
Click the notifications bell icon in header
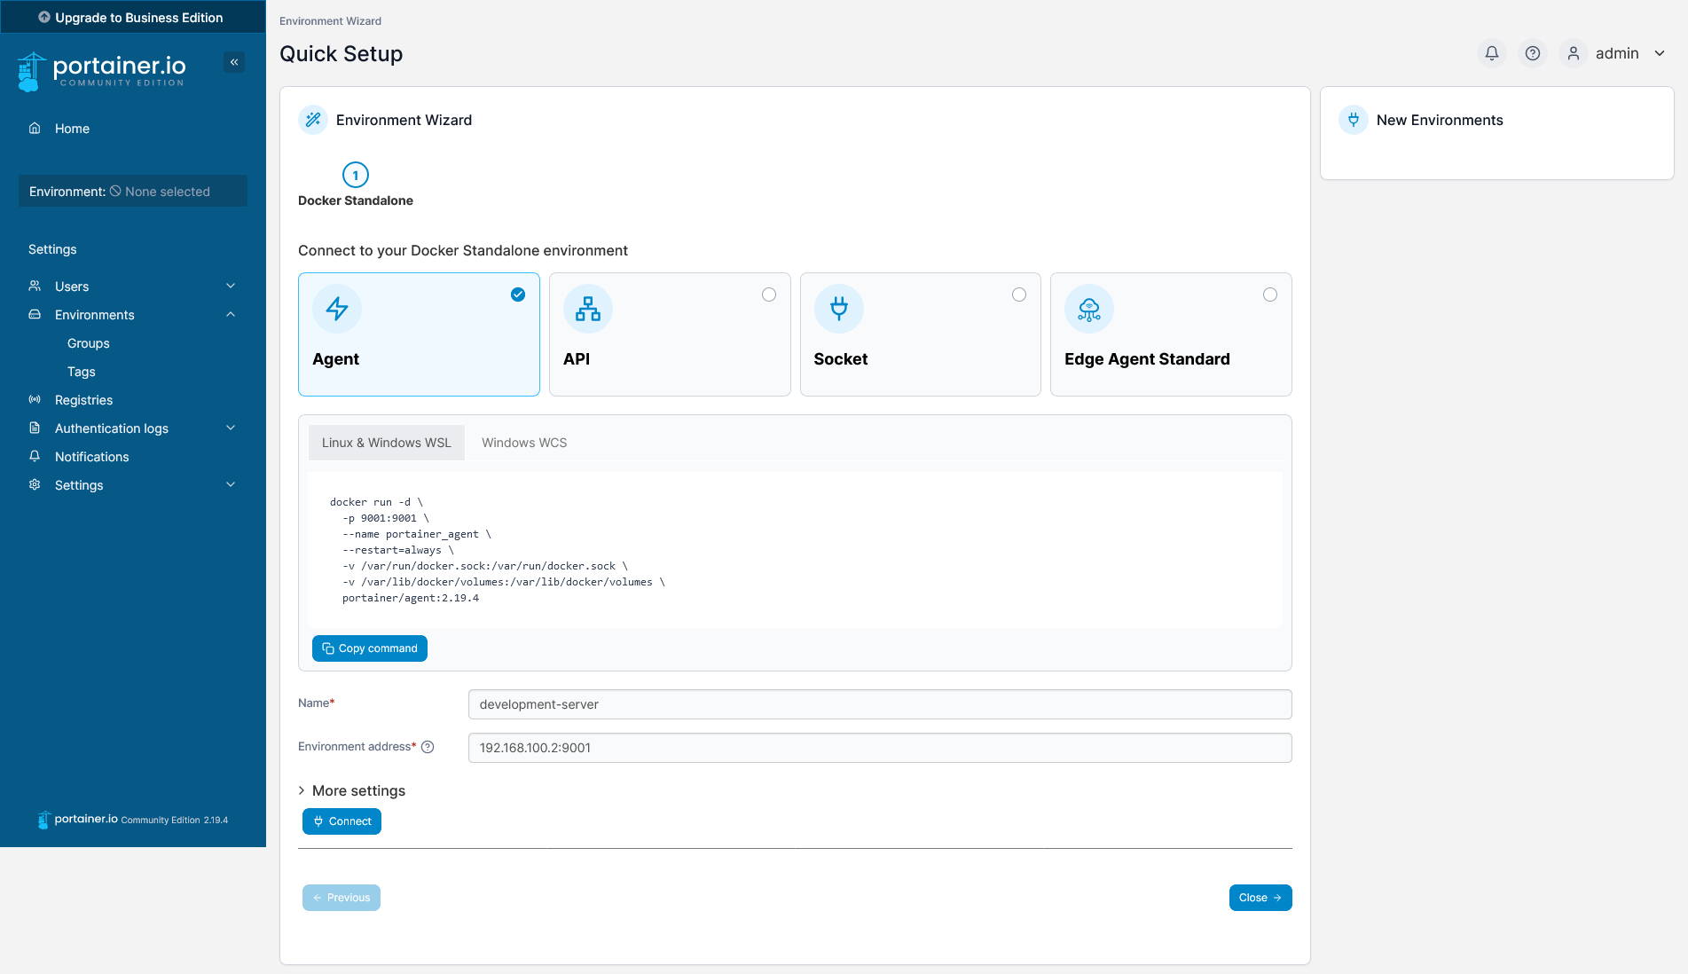click(x=1491, y=53)
